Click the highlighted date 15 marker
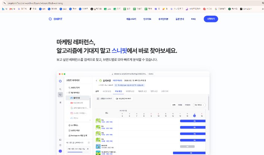Image resolution: width=264 pixels, height=155 pixels. (x=195, y=116)
